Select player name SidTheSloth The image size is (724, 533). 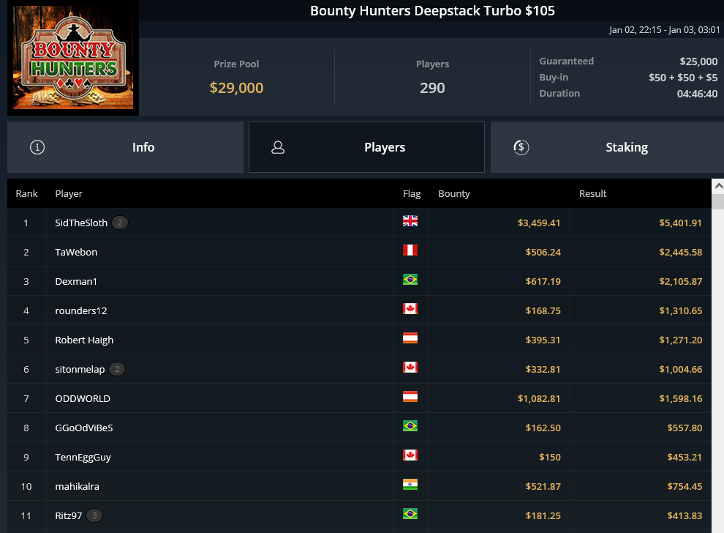tap(81, 223)
